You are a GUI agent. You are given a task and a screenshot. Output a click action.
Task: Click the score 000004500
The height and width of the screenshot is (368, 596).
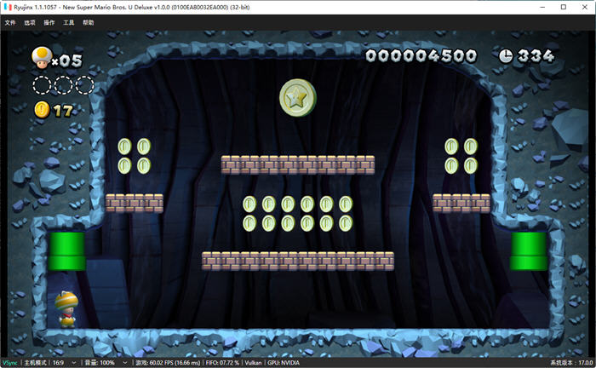(x=421, y=56)
